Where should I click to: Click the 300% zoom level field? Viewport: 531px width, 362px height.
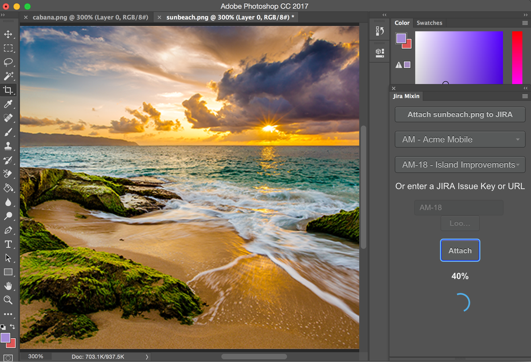[x=36, y=356]
